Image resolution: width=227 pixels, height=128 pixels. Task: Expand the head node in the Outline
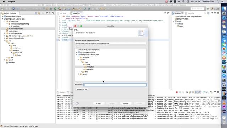pos(176,24)
